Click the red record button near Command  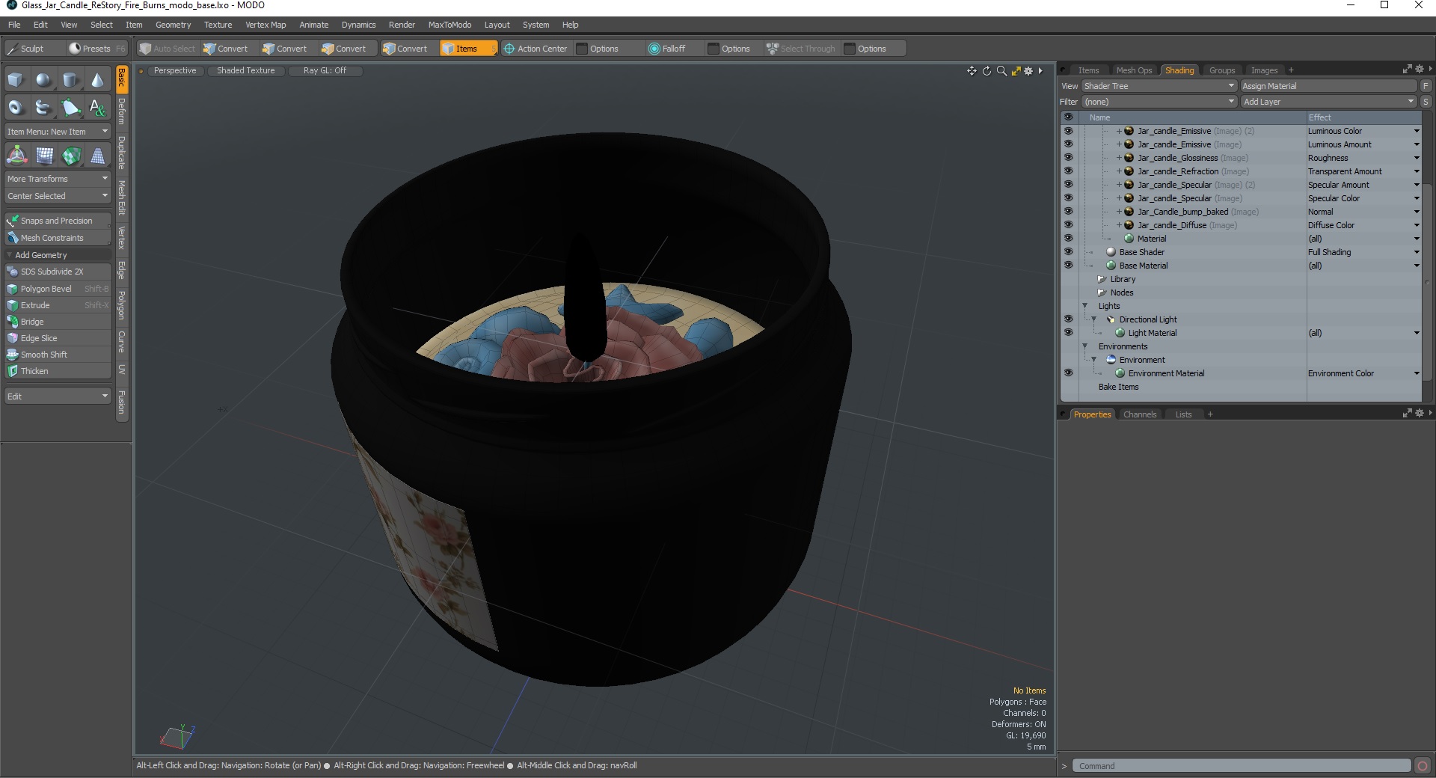click(1423, 766)
